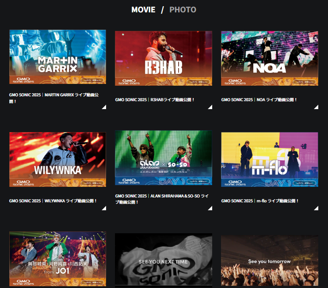This screenshot has width=328, height=288.
Task: Open the JO1 video thumbnail
Action: (x=57, y=259)
